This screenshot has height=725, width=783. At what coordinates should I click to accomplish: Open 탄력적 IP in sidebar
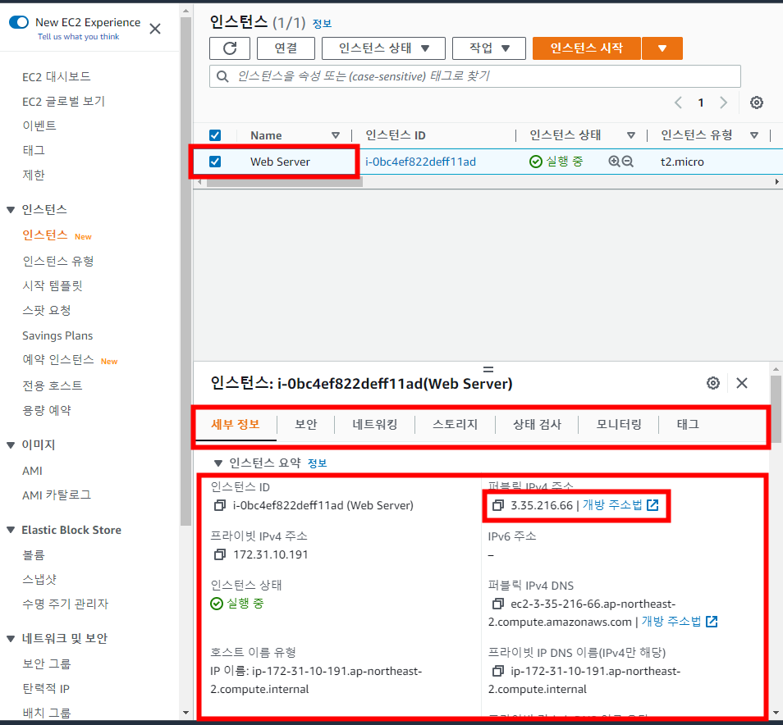point(46,689)
